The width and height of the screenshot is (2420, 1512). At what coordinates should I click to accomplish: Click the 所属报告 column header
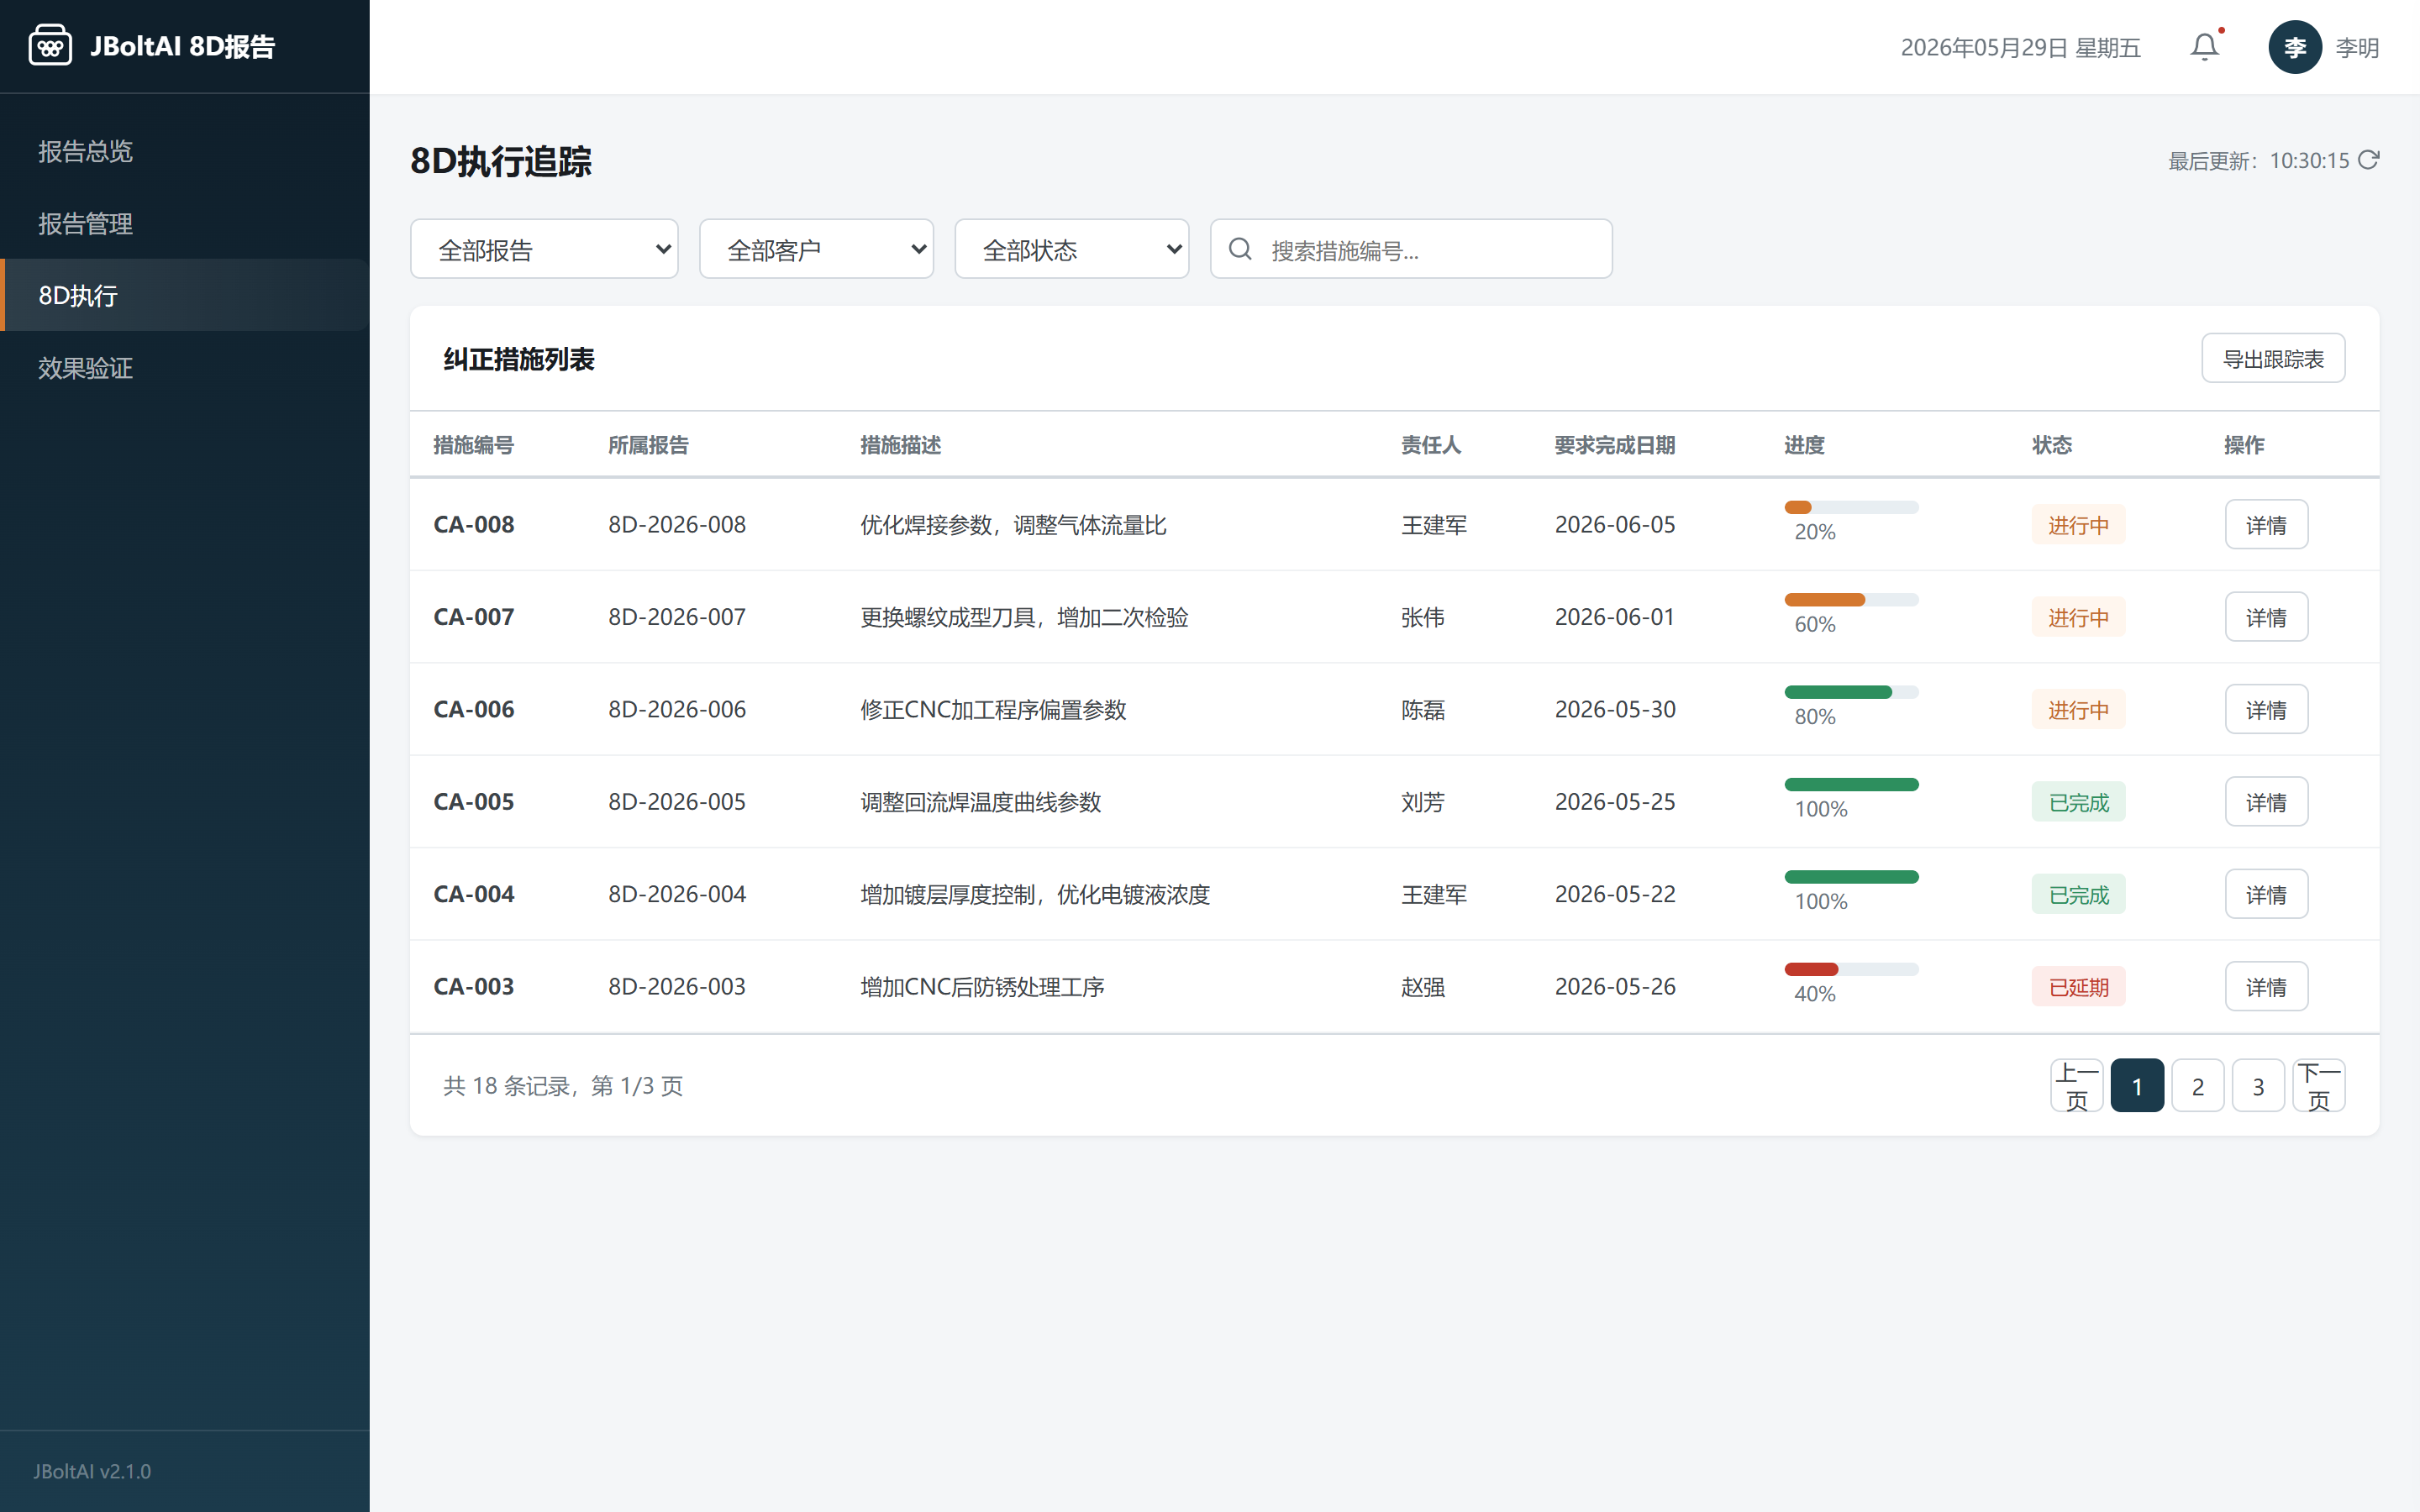[648, 445]
